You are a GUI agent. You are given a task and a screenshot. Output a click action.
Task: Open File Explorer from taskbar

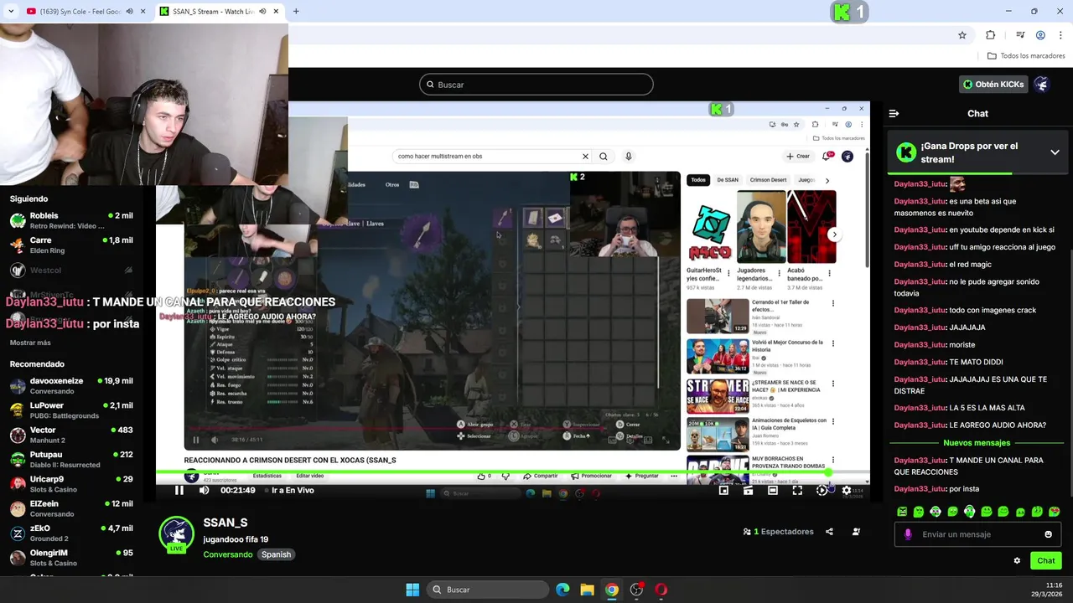(x=587, y=590)
